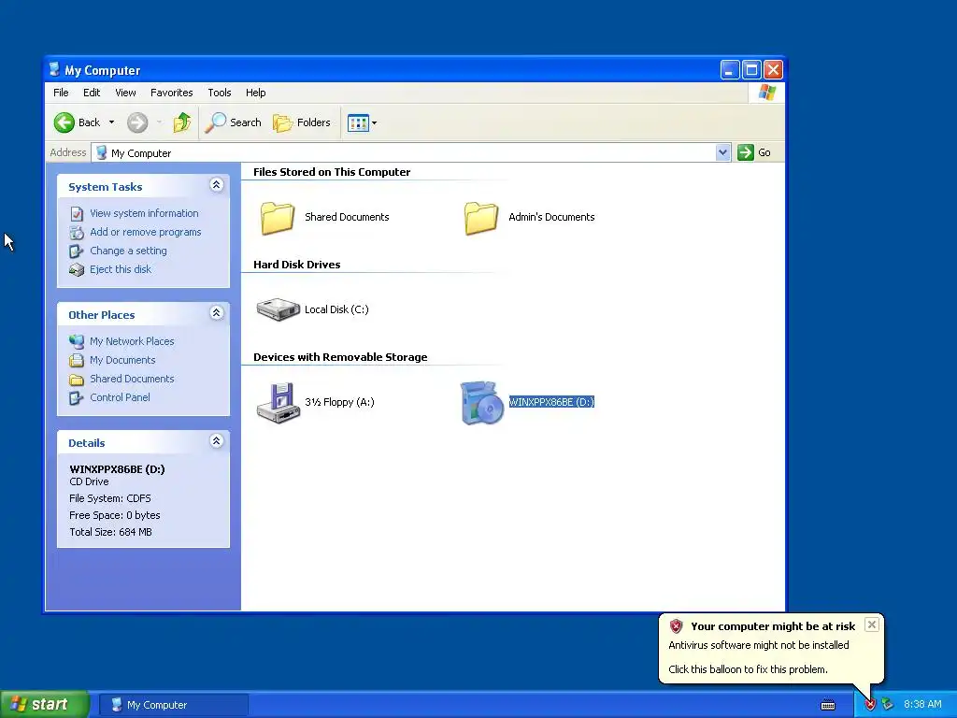Click Add or remove programs link
Viewport: 957px width, 718px height.
[145, 232]
